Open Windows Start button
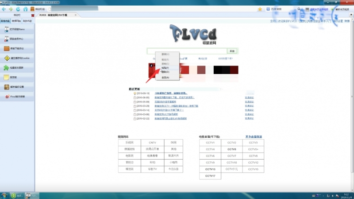Viewport: 354px width, 199px height. point(4,195)
